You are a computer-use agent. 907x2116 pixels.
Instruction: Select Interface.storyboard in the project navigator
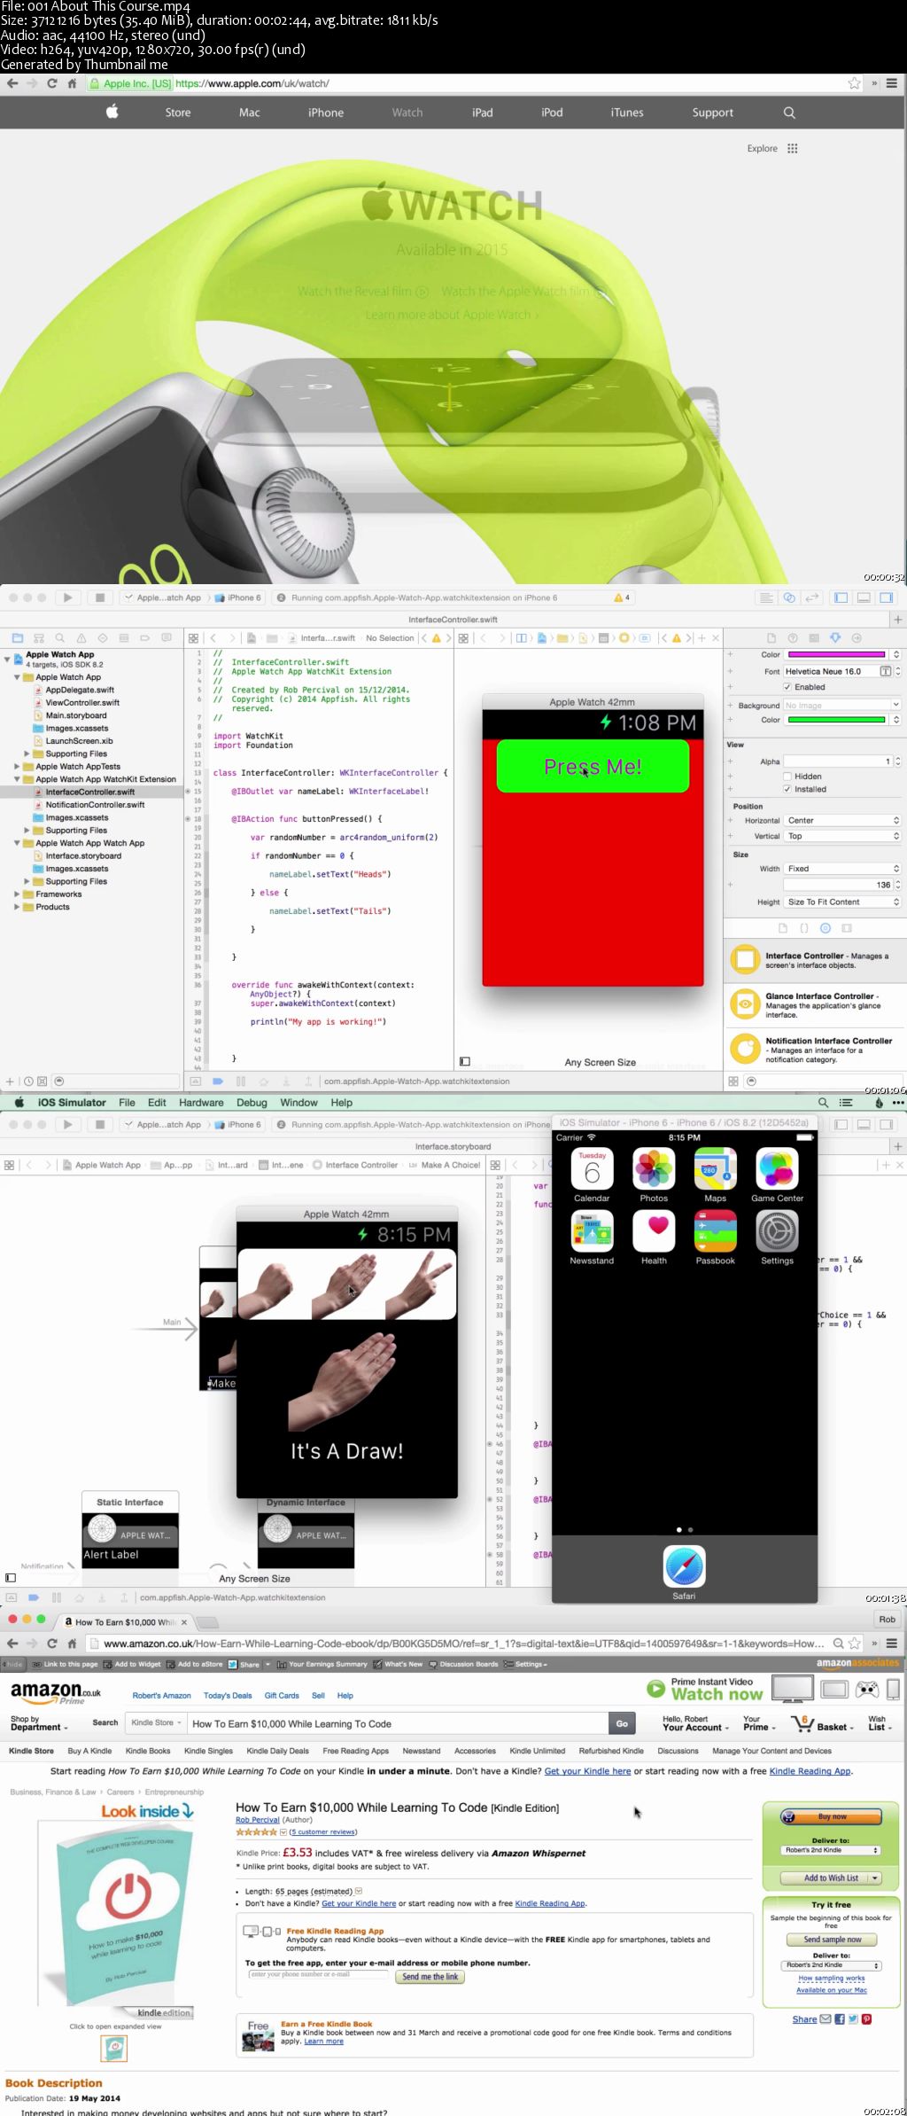coord(83,855)
